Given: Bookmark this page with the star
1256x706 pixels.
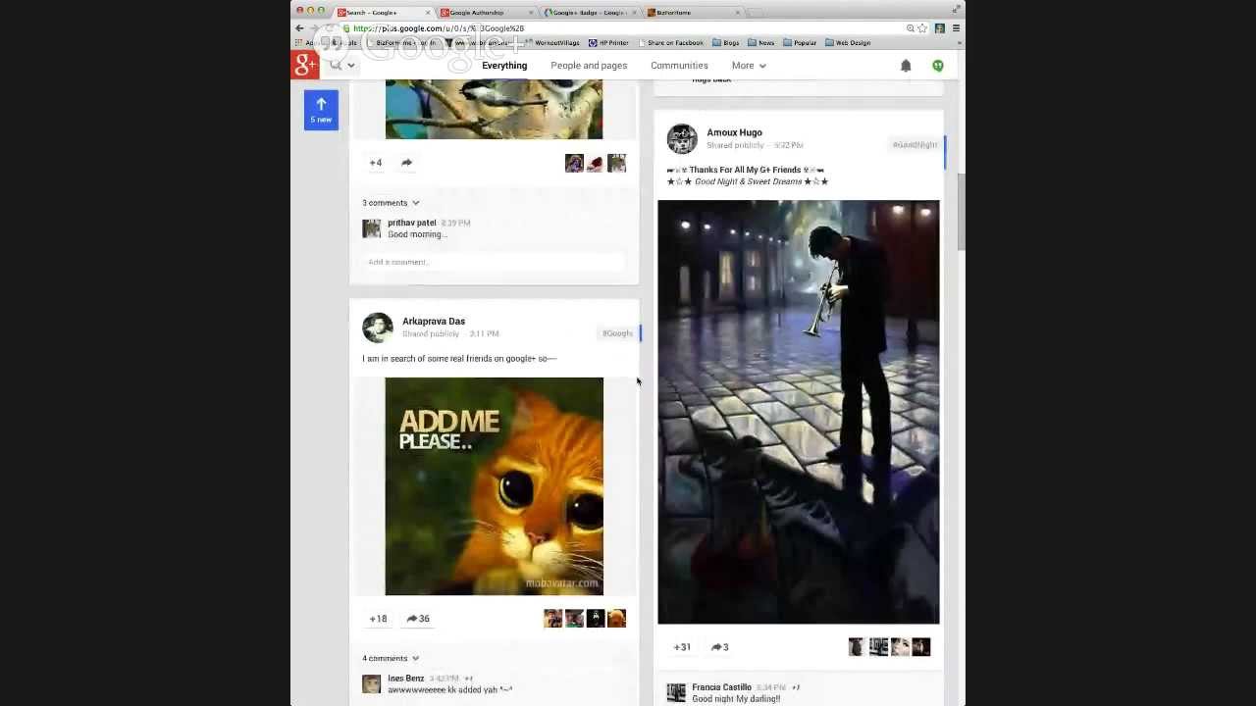Looking at the screenshot, I should (x=922, y=28).
